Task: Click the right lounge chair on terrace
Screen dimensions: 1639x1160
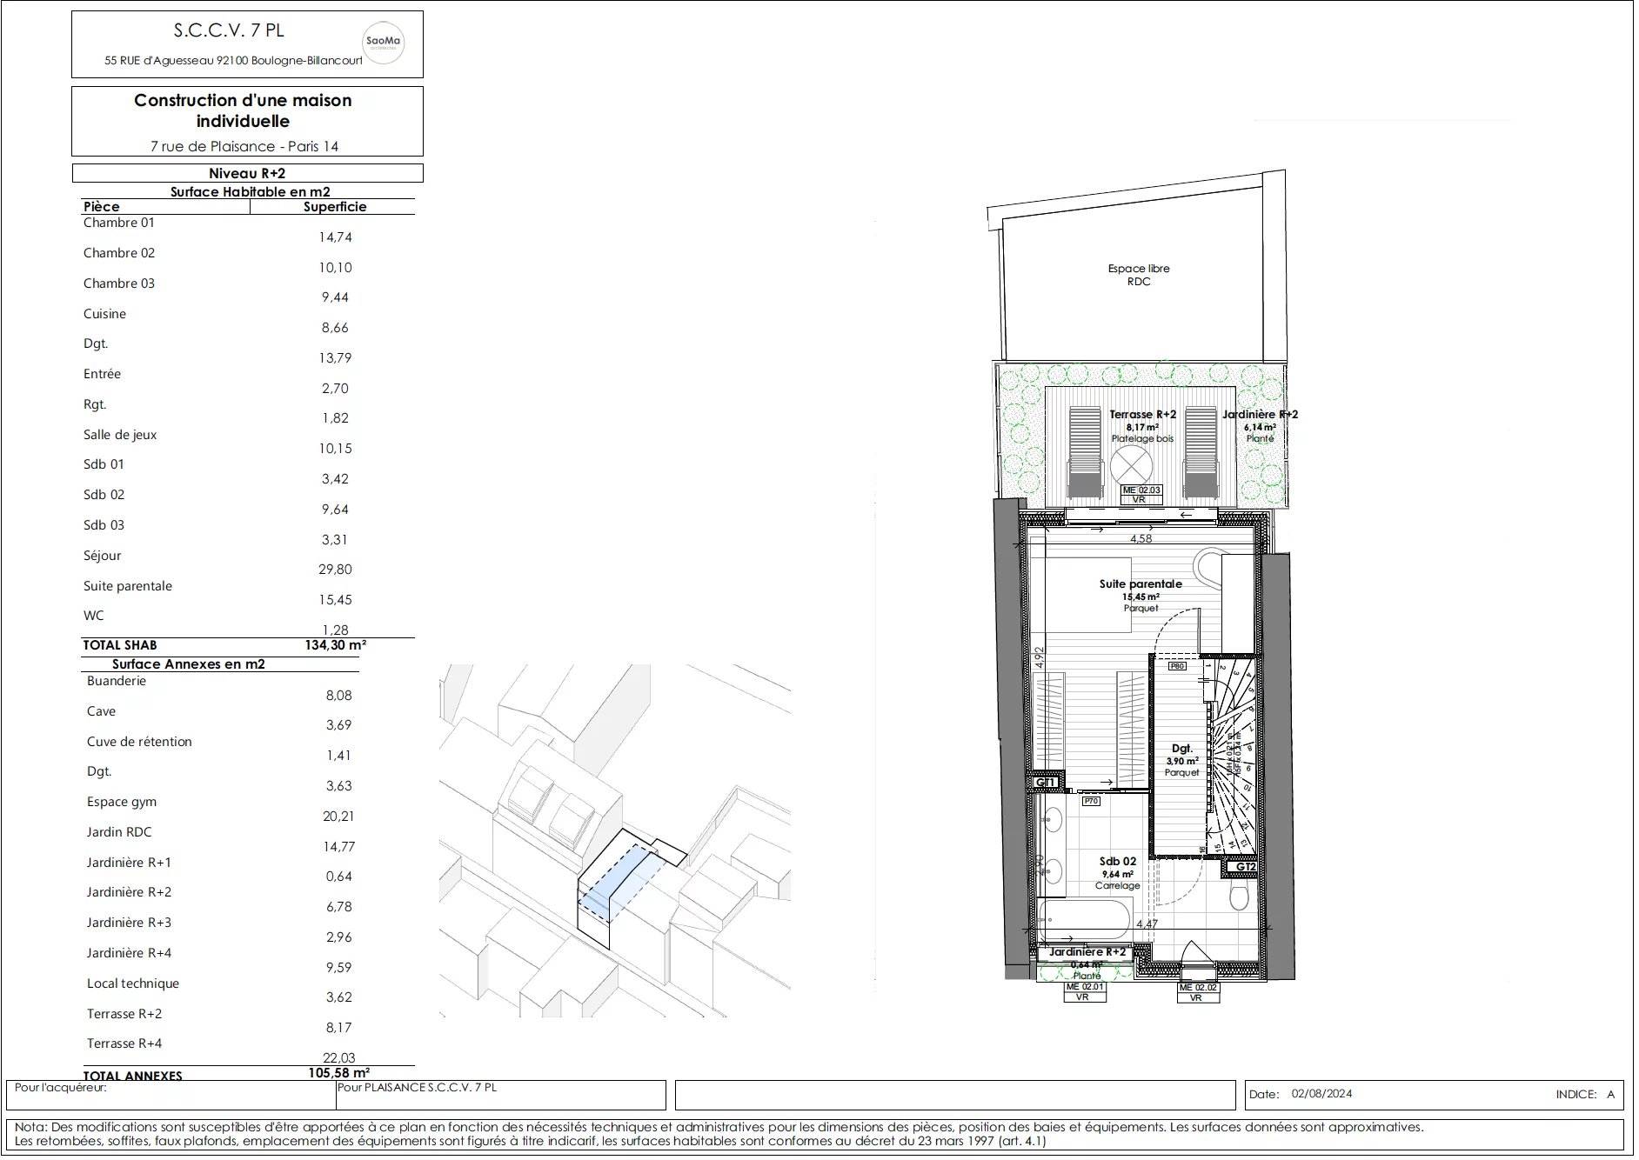Action: click(1201, 452)
